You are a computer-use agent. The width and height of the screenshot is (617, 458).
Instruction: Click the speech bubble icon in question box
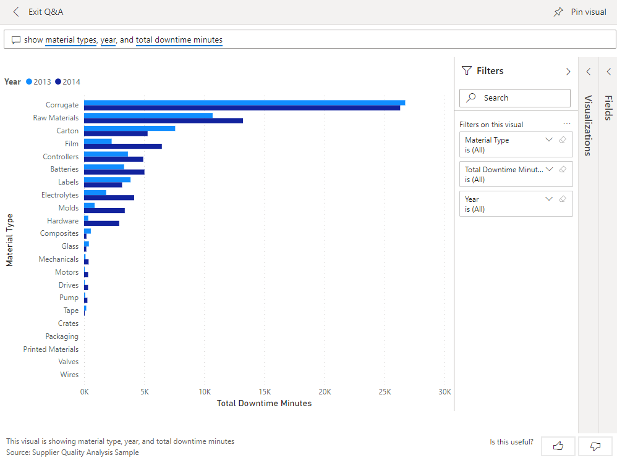pyautogui.click(x=16, y=39)
